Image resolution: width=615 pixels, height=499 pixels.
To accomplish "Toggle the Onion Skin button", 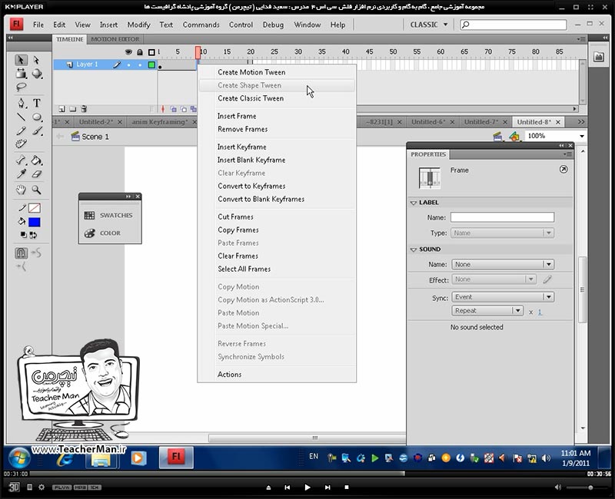I will pos(173,109).
